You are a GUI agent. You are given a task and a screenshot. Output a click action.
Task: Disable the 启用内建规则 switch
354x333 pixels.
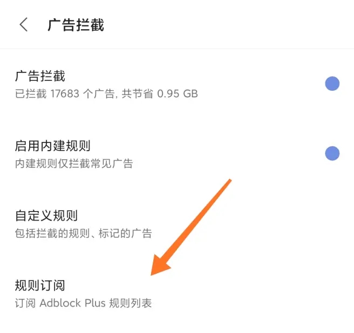[332, 153]
